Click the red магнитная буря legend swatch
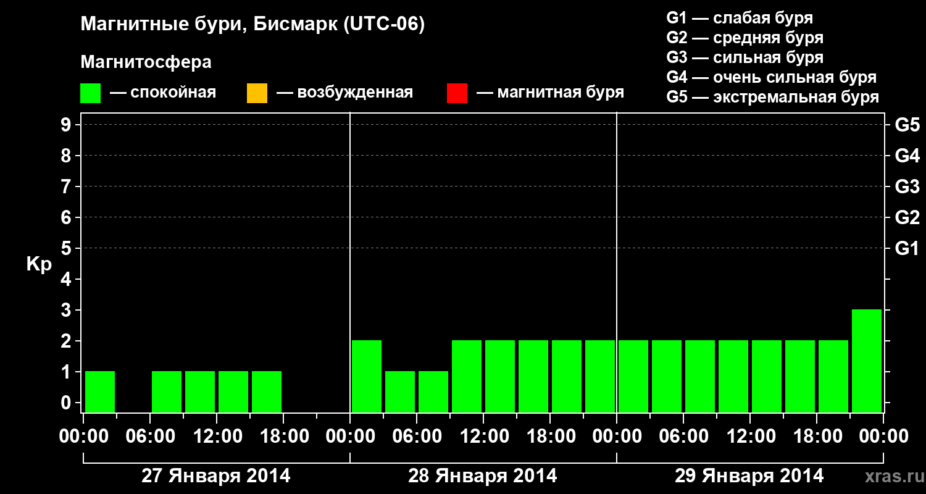 click(x=457, y=93)
